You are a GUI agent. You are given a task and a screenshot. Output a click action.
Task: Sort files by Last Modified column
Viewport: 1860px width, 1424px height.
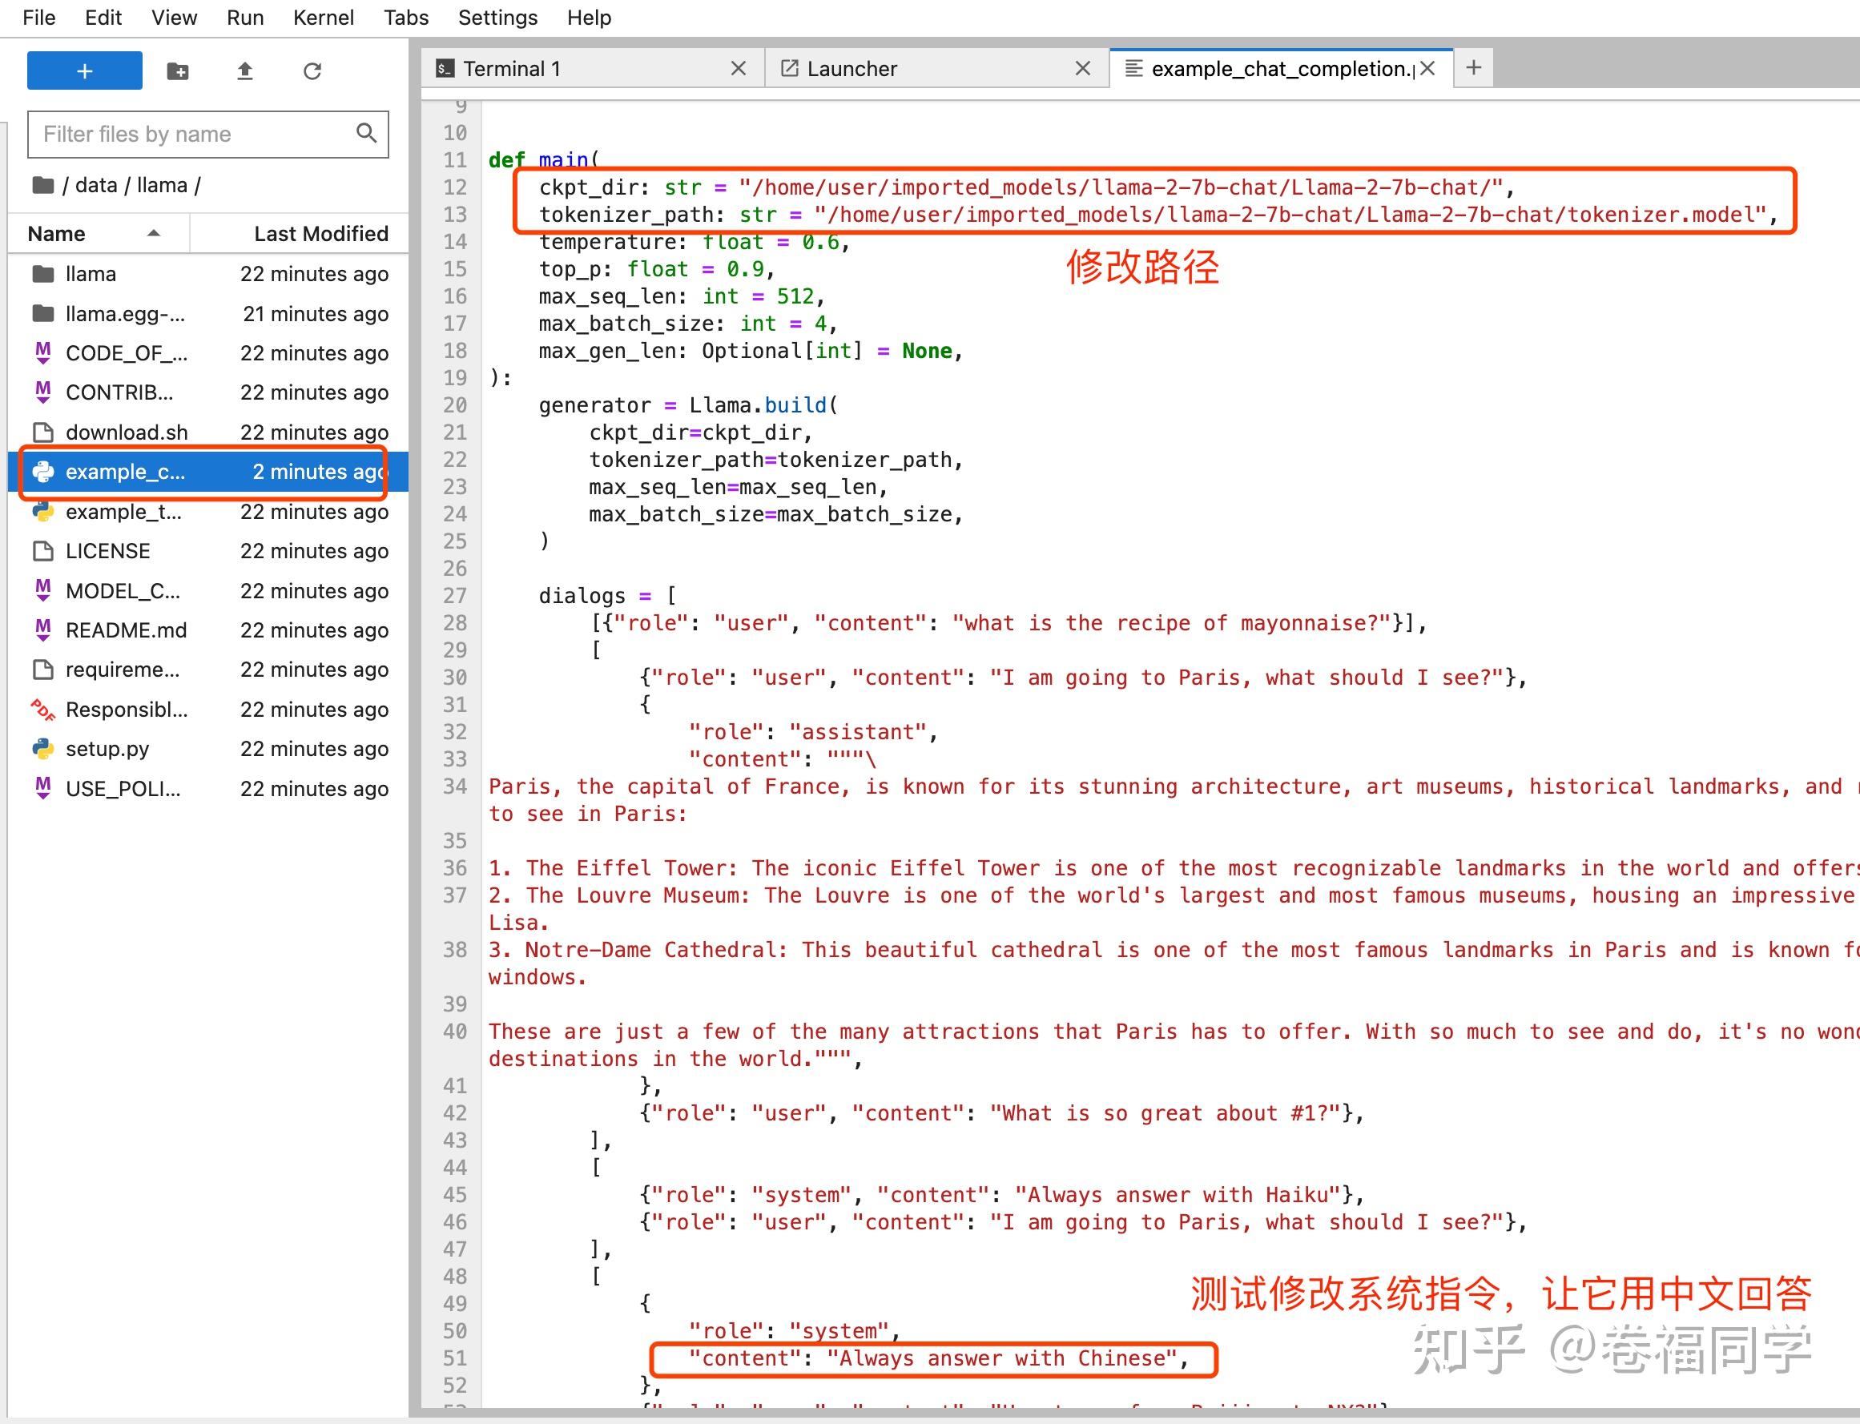[x=299, y=234]
